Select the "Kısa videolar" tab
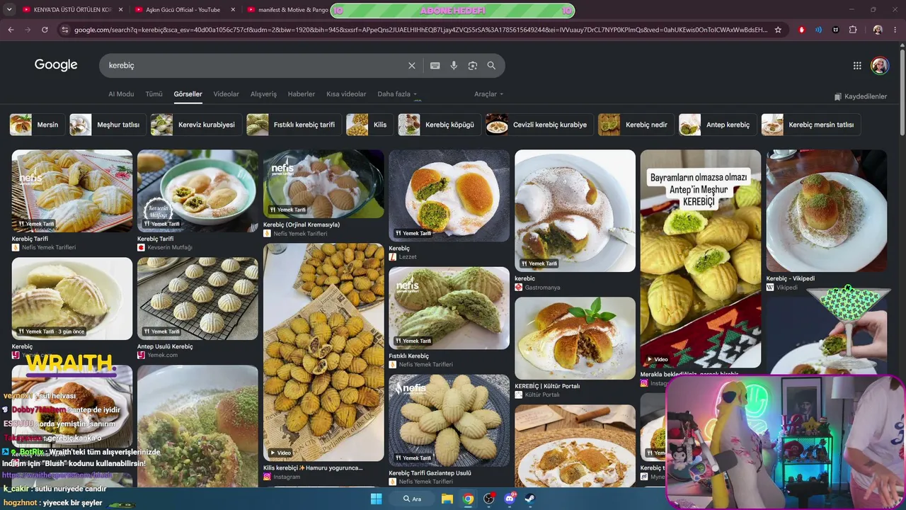 [346, 94]
